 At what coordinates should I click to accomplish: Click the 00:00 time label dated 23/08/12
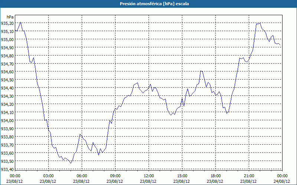(x=15, y=176)
